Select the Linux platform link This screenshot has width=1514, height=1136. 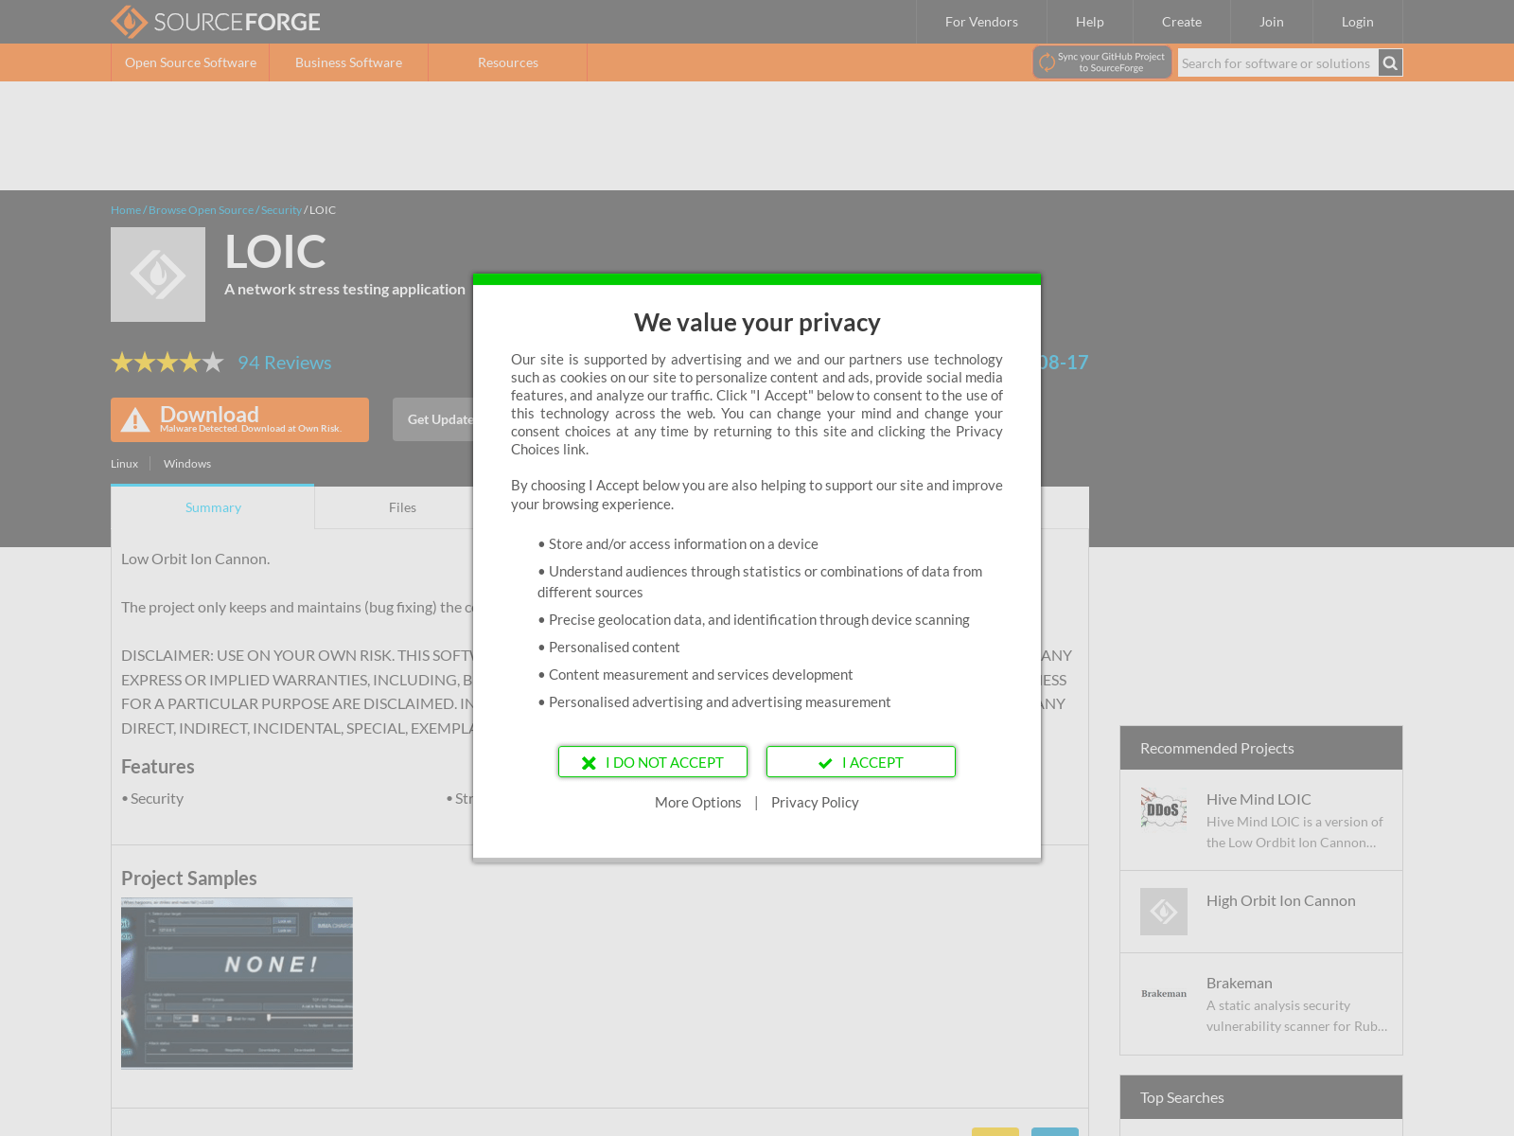pyautogui.click(x=124, y=464)
